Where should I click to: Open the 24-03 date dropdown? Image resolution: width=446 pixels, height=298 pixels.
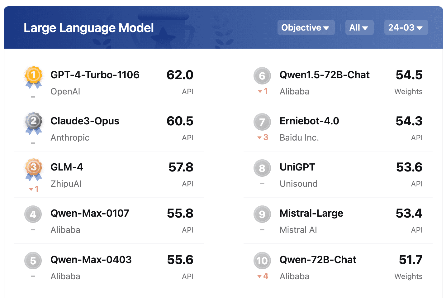(406, 27)
